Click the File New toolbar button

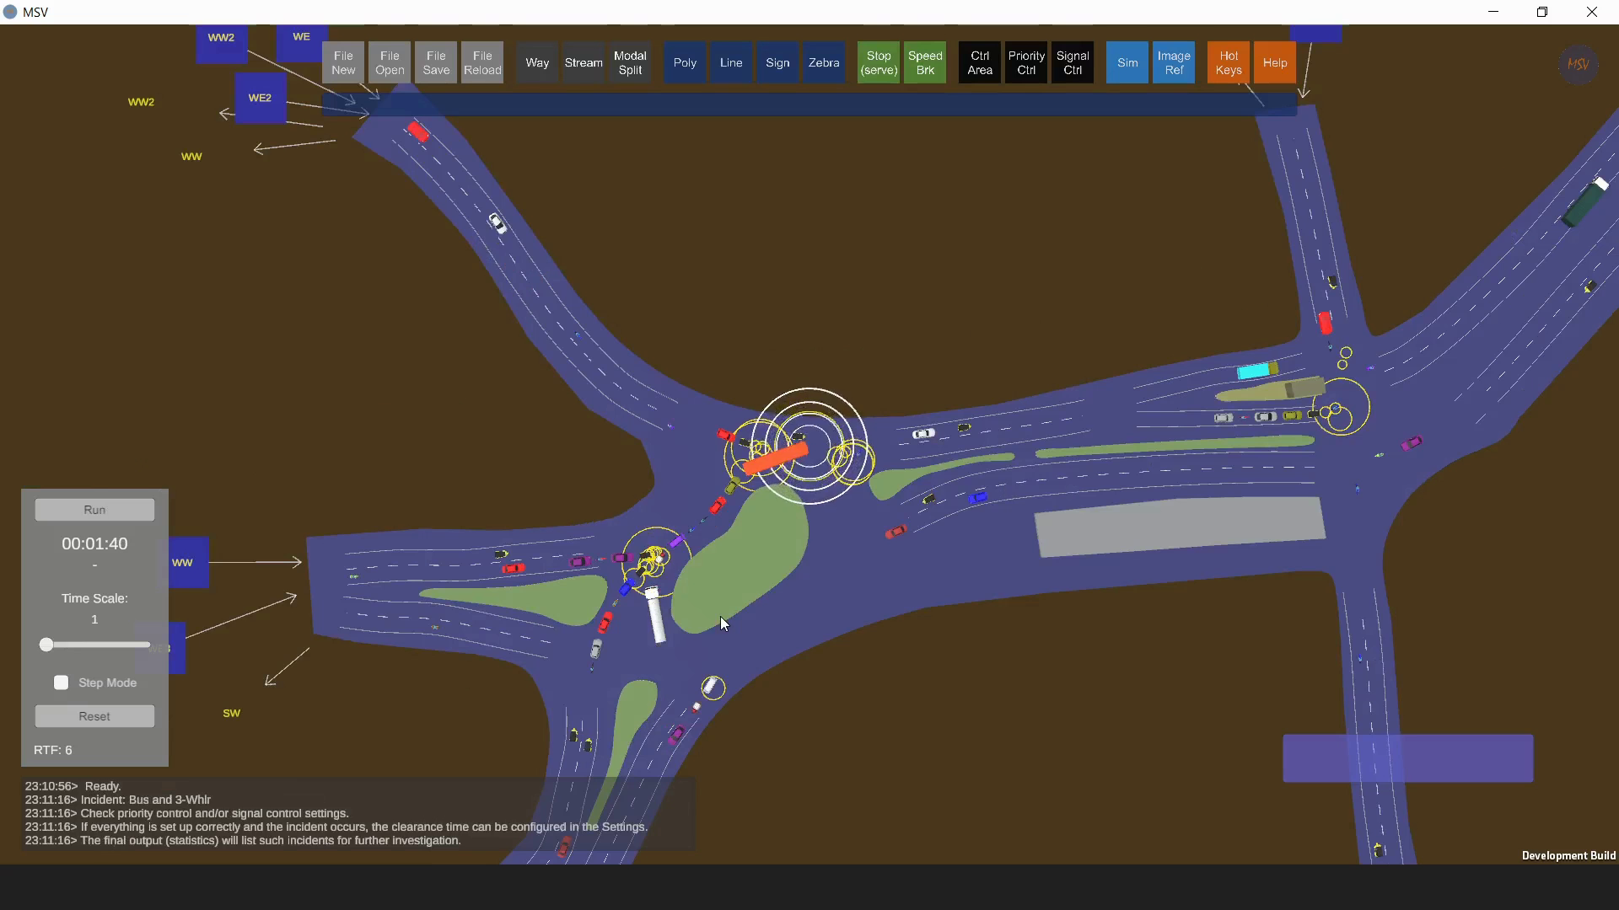click(x=343, y=63)
